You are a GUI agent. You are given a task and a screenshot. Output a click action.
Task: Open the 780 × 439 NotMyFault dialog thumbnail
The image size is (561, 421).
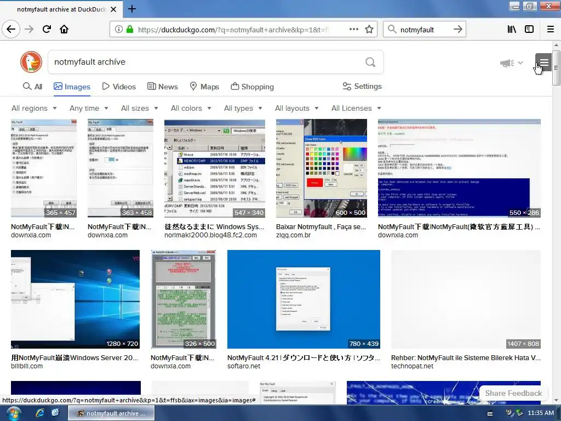[304, 299]
